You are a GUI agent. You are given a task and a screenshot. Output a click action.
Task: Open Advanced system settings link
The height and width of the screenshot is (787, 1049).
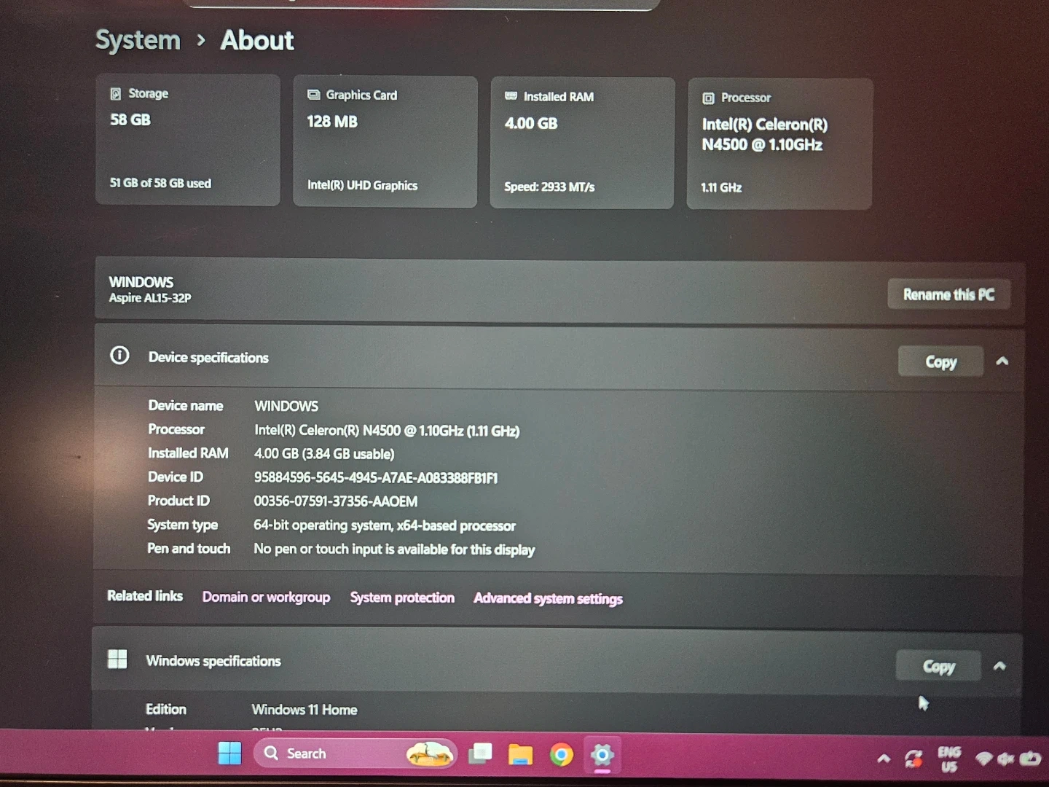tap(548, 598)
